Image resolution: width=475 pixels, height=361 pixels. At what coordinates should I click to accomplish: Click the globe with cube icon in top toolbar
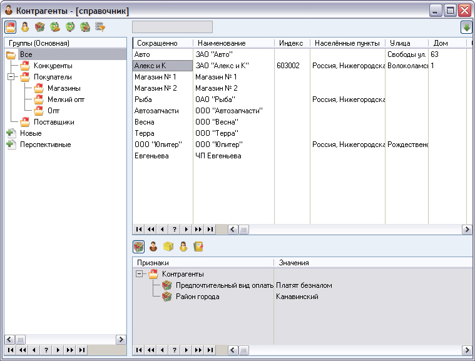click(x=85, y=28)
